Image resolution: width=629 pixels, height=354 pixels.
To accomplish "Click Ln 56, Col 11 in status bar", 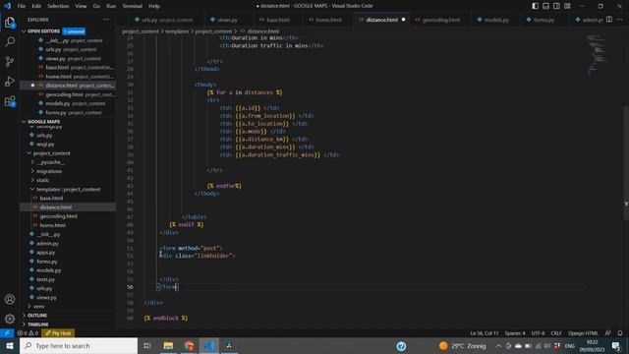I will 485,333.
